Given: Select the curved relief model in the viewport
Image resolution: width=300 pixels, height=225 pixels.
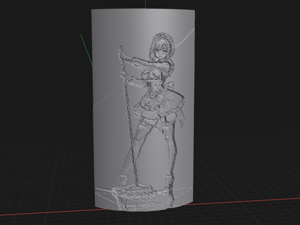Looking at the screenshot, I should coord(143,110).
